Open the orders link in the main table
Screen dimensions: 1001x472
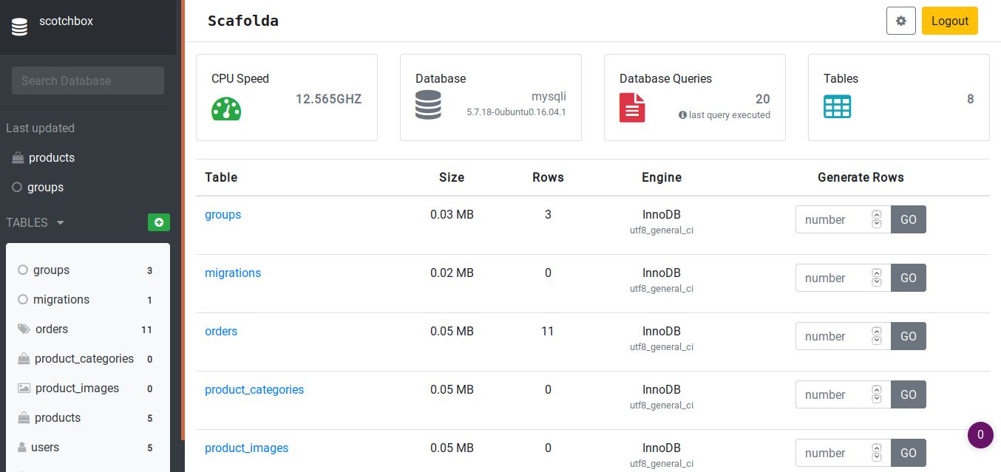point(221,331)
